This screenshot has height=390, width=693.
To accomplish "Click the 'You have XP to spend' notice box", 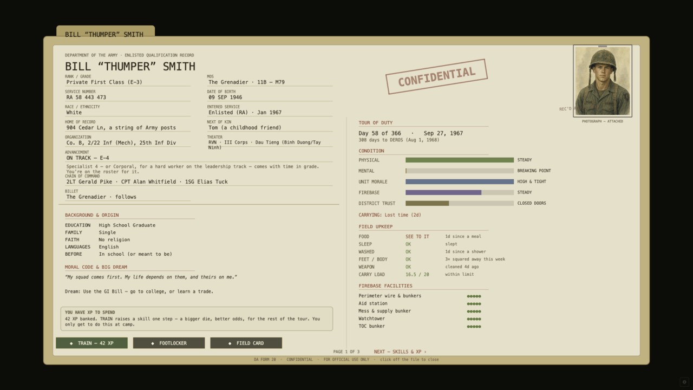I will [197, 318].
